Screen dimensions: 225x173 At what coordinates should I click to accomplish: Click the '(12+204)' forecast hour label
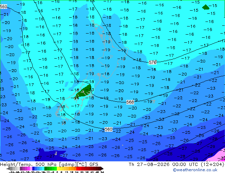coord(213,165)
